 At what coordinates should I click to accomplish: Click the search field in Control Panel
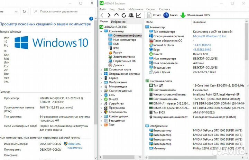coord(63,11)
